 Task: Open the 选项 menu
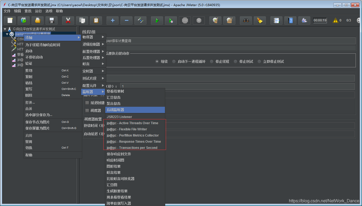(49, 11)
